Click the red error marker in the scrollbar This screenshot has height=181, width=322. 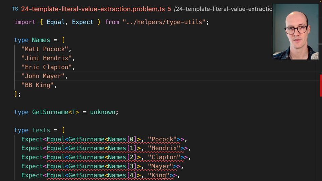coord(320,85)
